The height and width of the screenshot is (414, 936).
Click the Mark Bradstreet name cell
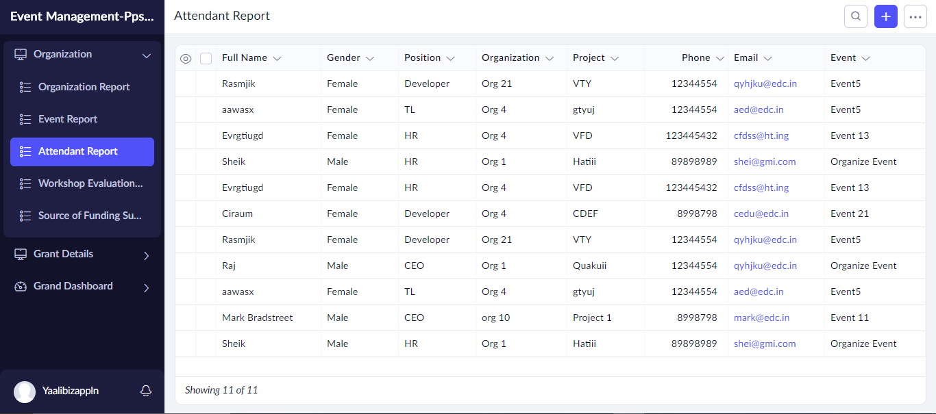[257, 318]
